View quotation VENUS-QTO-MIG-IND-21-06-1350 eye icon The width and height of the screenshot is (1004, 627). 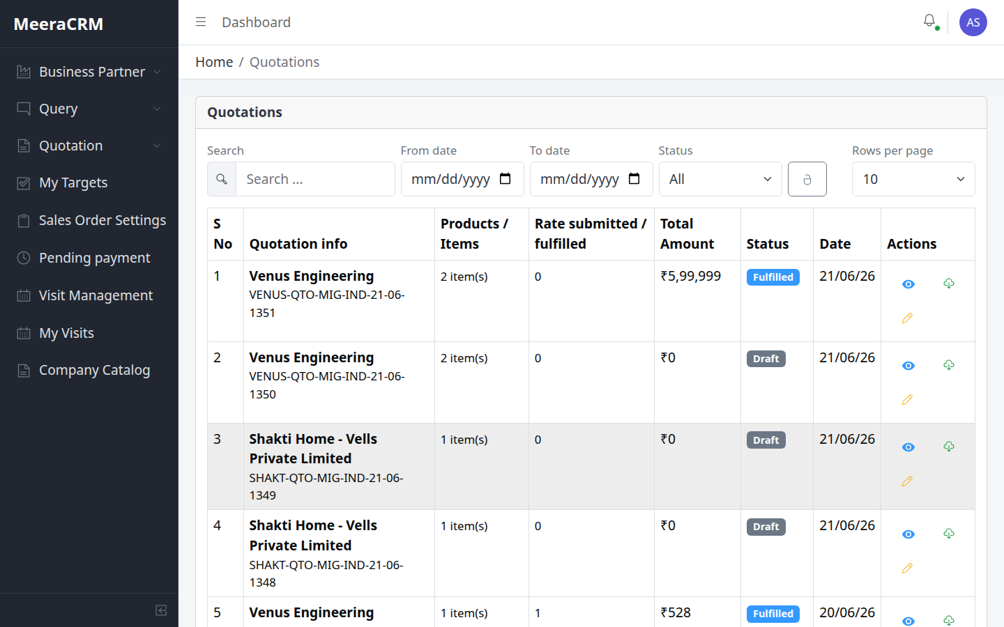click(908, 366)
